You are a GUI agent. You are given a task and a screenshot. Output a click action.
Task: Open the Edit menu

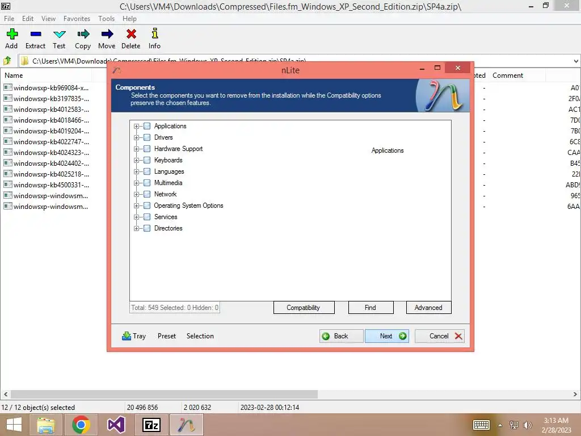tap(28, 19)
